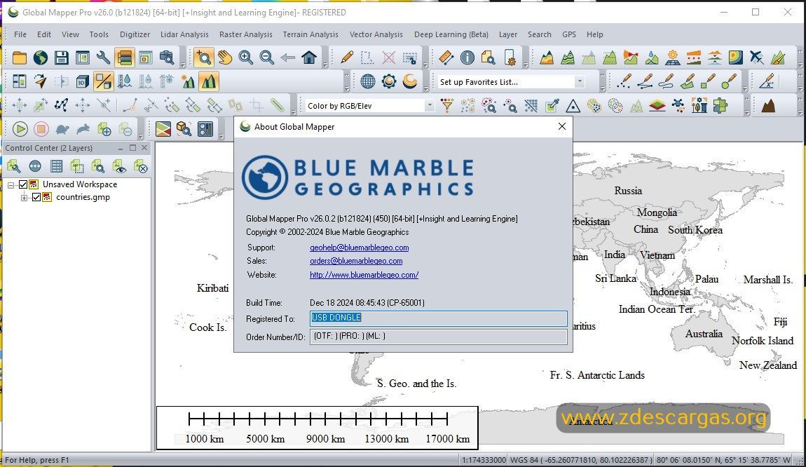This screenshot has height=467, width=806.
Task: Click the rabbit fast speed icon
Action: point(83,128)
